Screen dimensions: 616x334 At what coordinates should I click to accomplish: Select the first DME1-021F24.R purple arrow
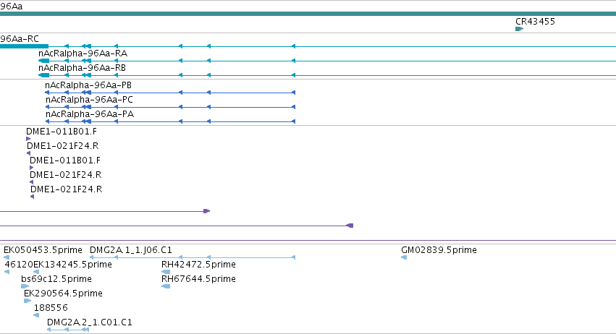click(x=28, y=153)
